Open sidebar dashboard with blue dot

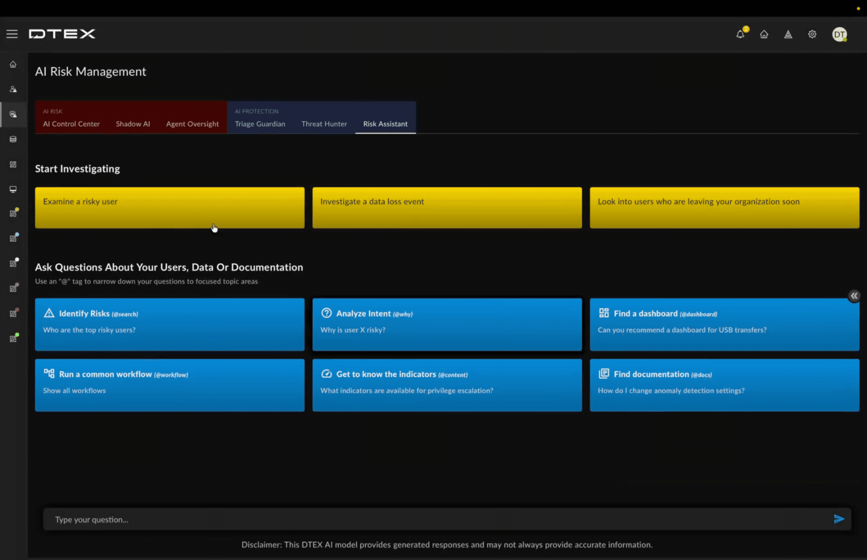click(14, 238)
